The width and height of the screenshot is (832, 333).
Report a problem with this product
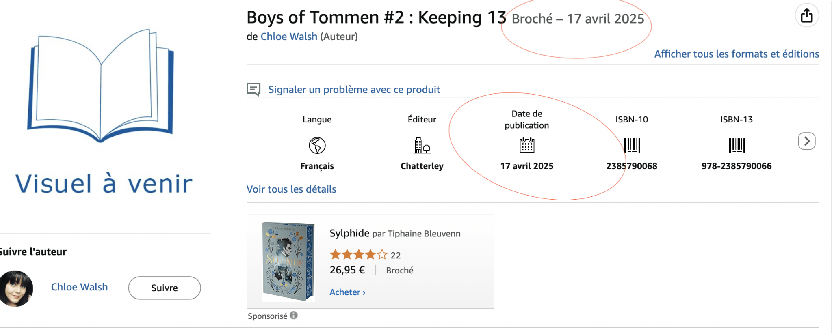click(x=353, y=89)
